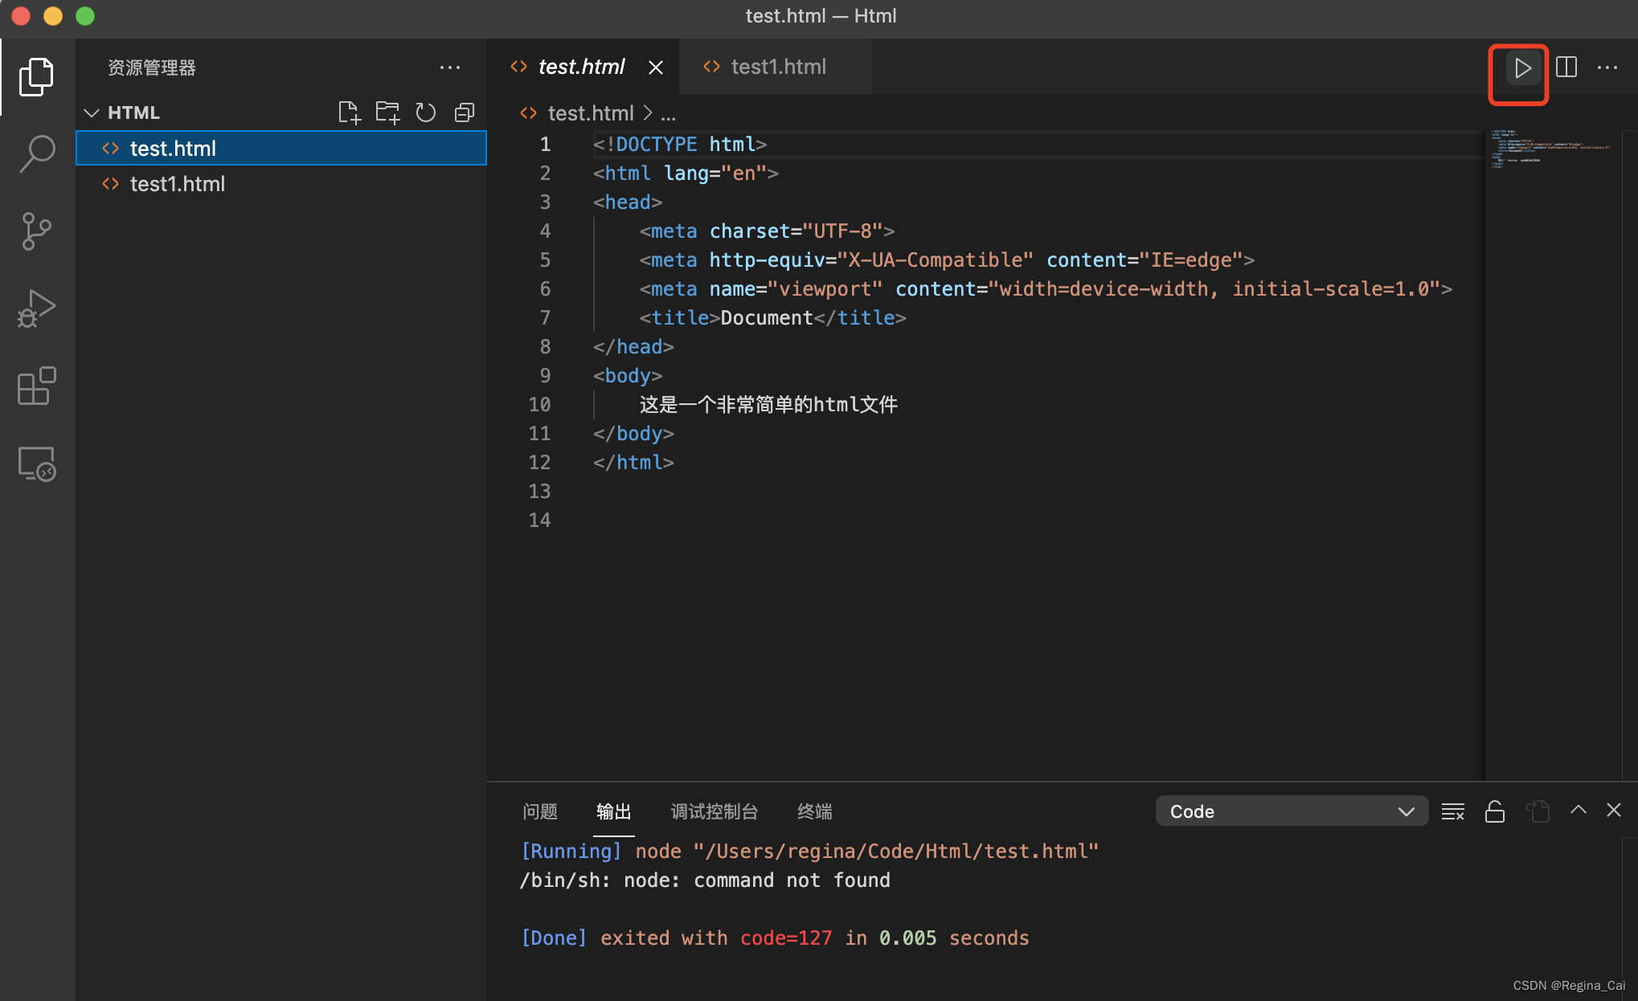Click the meta viewport line
The width and height of the screenshot is (1638, 1001).
pyautogui.click(x=1046, y=289)
